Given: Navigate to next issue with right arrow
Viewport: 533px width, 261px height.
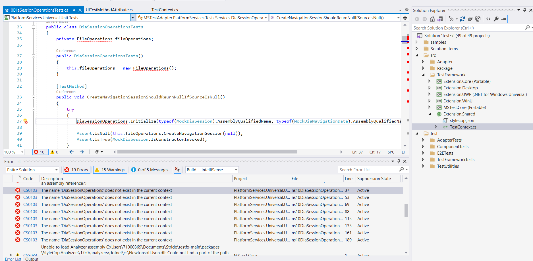Looking at the screenshot, I should coord(82,152).
